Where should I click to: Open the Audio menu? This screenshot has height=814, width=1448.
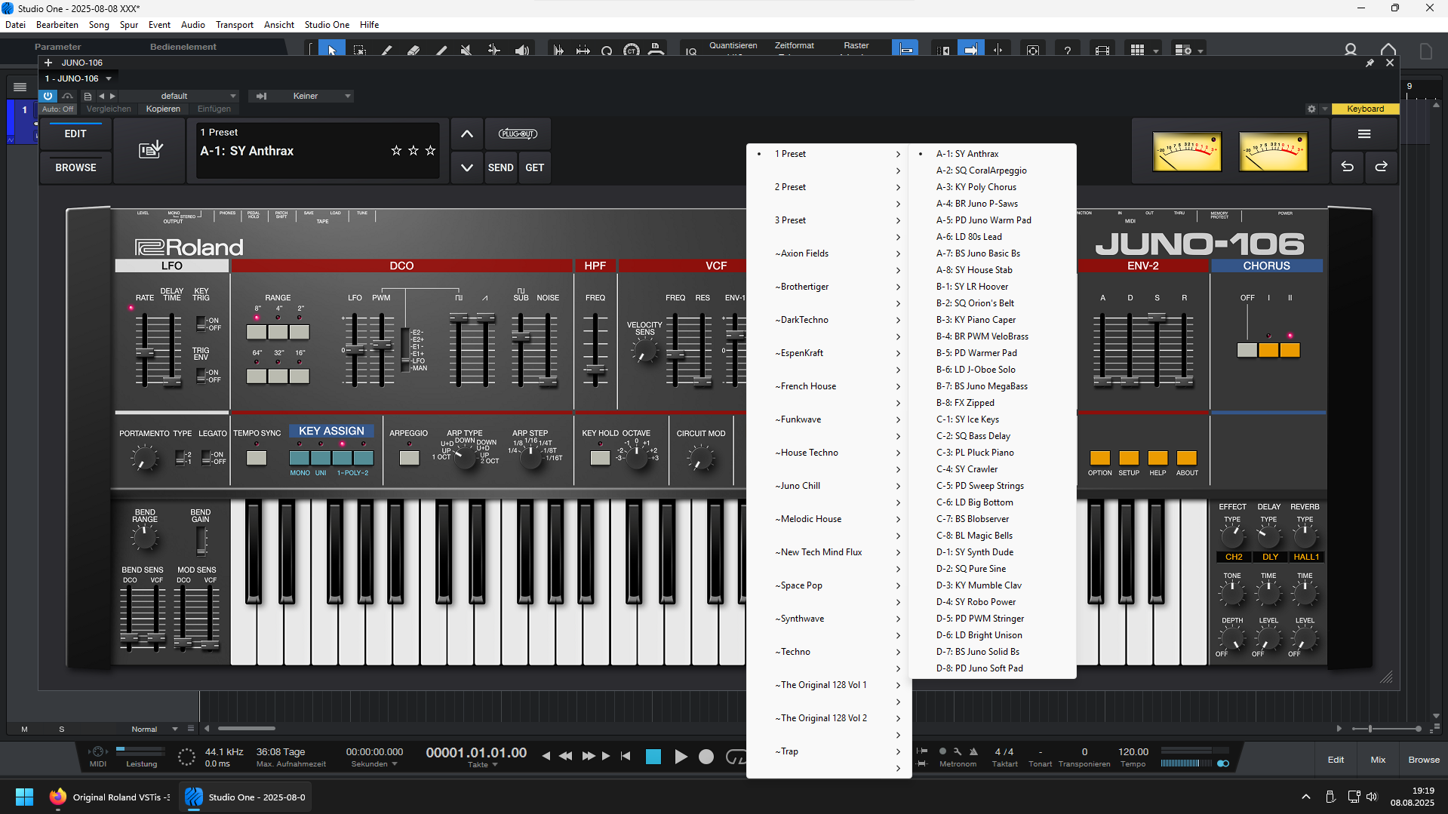coord(193,25)
